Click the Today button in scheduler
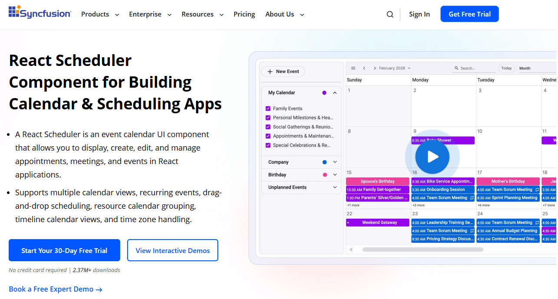Image resolution: width=558 pixels, height=299 pixels. click(506, 68)
